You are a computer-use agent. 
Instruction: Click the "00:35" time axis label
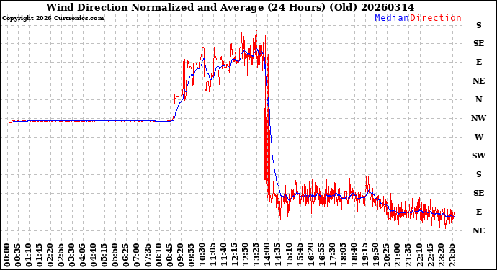click(18, 256)
